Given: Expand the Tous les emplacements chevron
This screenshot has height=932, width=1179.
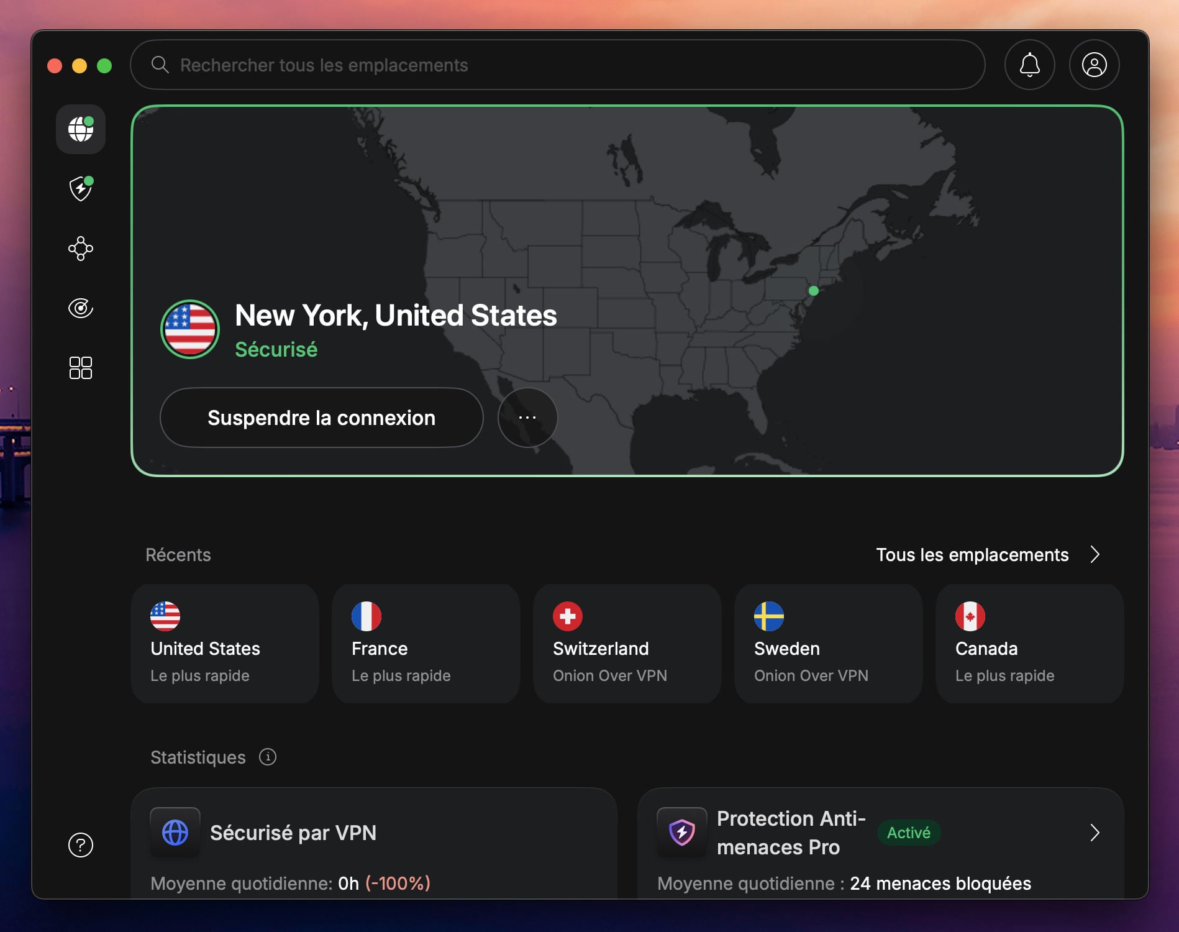Looking at the screenshot, I should [1096, 555].
